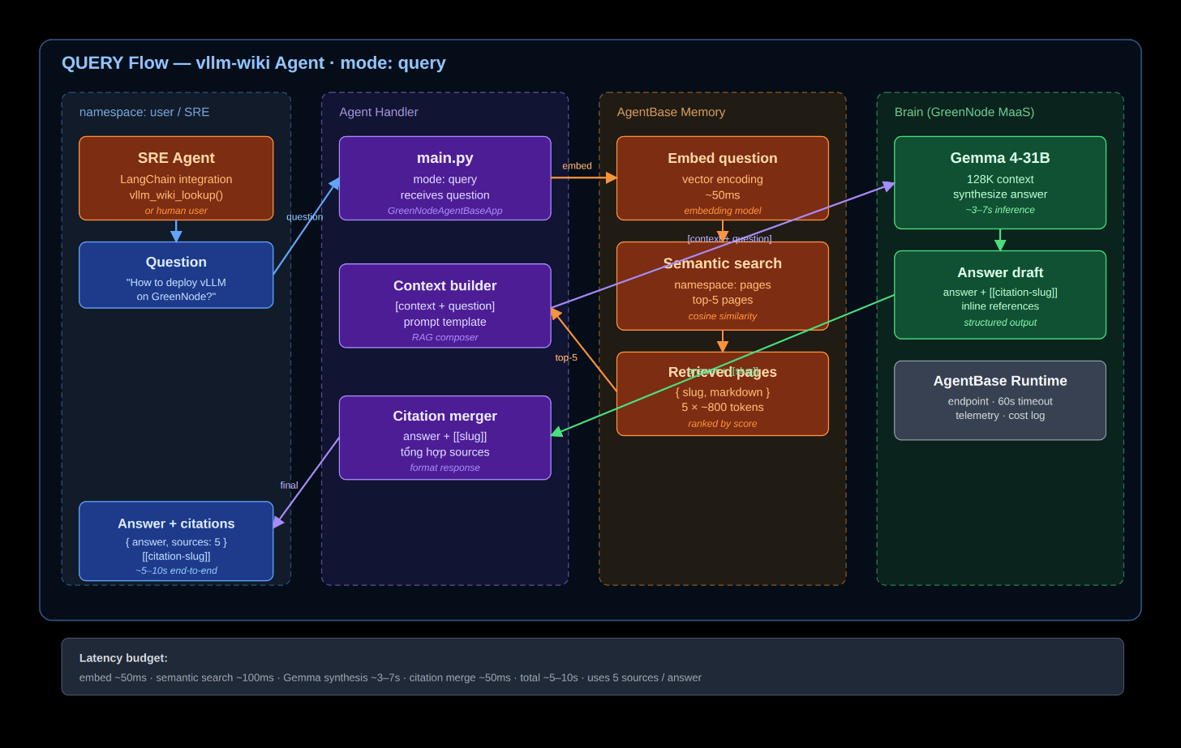Click the Retrieved pages node
The height and width of the screenshot is (748, 1181).
point(723,394)
